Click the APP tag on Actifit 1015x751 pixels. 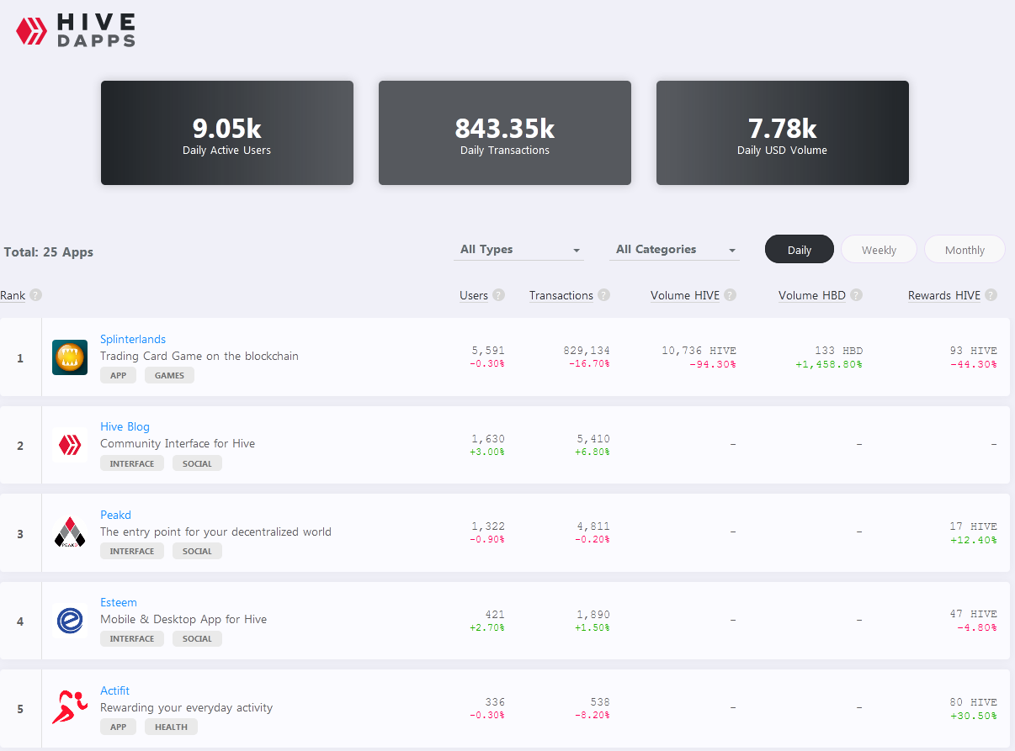tap(119, 727)
